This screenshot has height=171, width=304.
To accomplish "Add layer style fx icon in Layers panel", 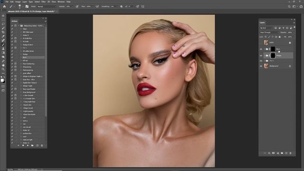I will click(269, 153).
